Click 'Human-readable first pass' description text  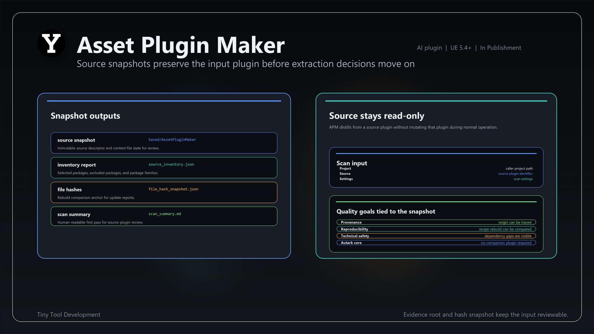tap(100, 222)
